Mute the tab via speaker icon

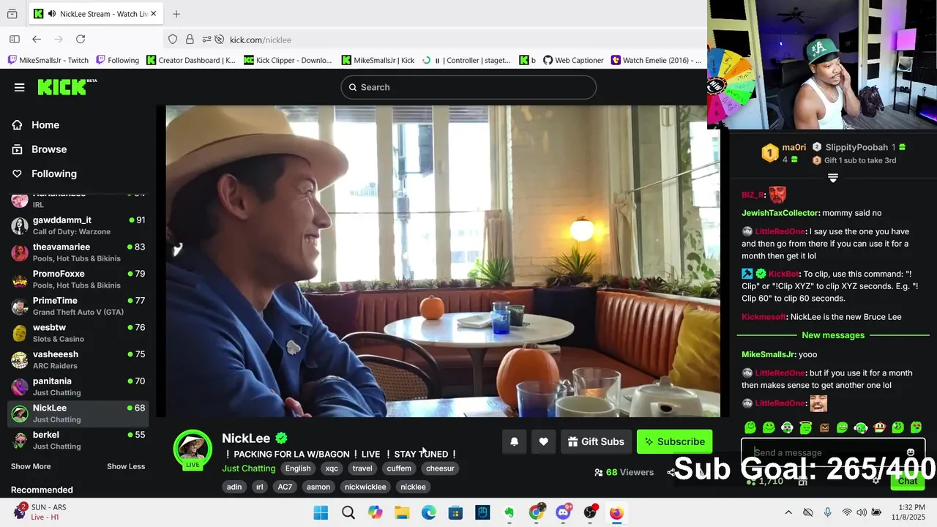click(51, 14)
